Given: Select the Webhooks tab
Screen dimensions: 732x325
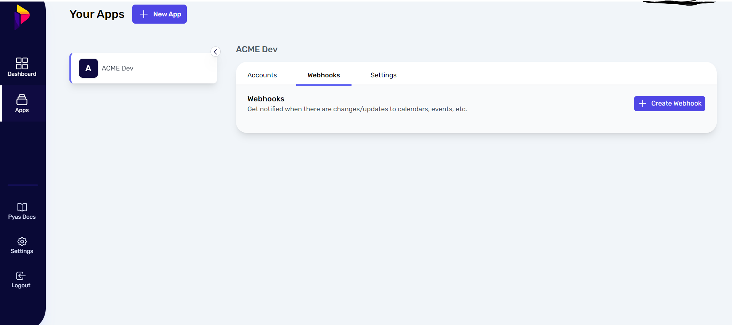Looking at the screenshot, I should (x=323, y=75).
